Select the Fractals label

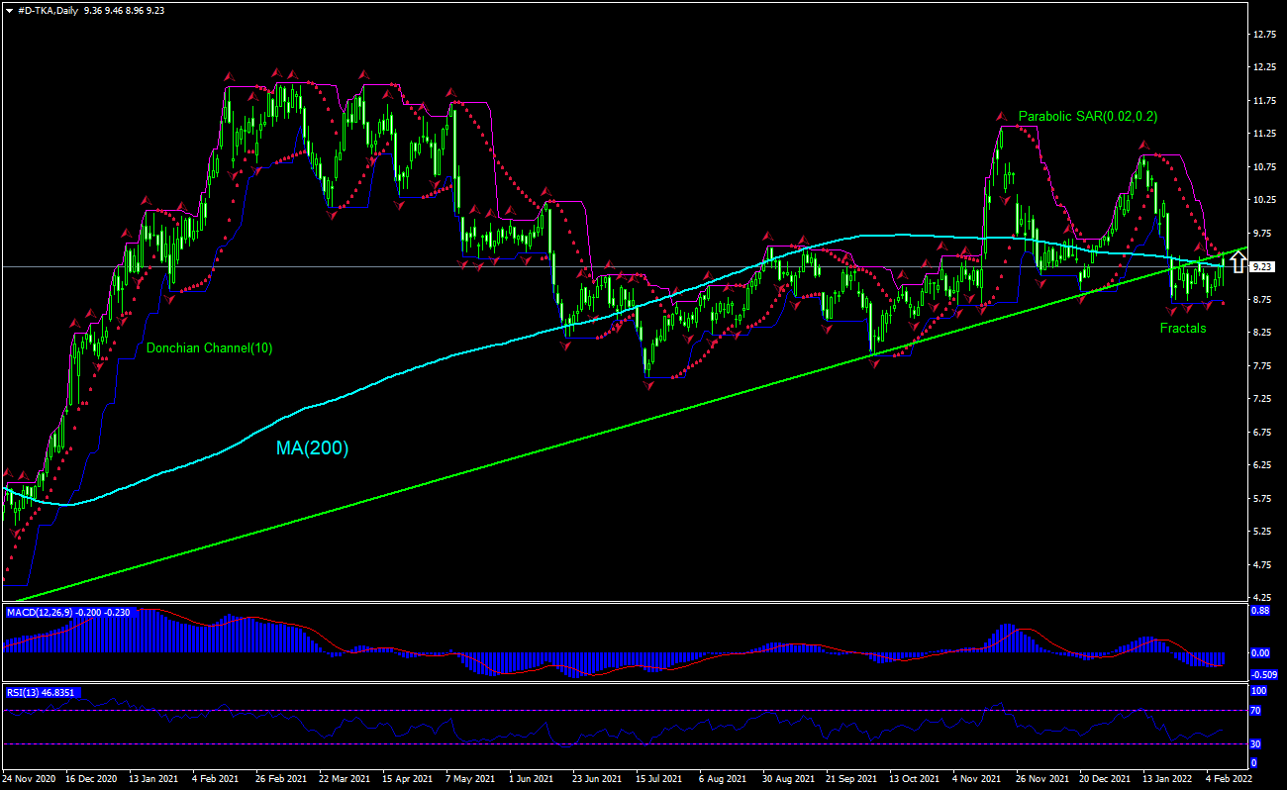(x=1184, y=328)
